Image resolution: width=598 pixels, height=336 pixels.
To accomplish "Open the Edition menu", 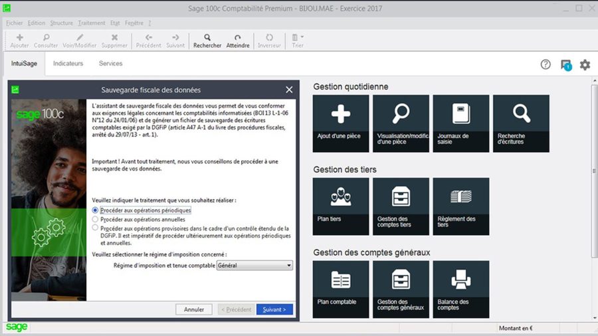I will [x=37, y=23].
